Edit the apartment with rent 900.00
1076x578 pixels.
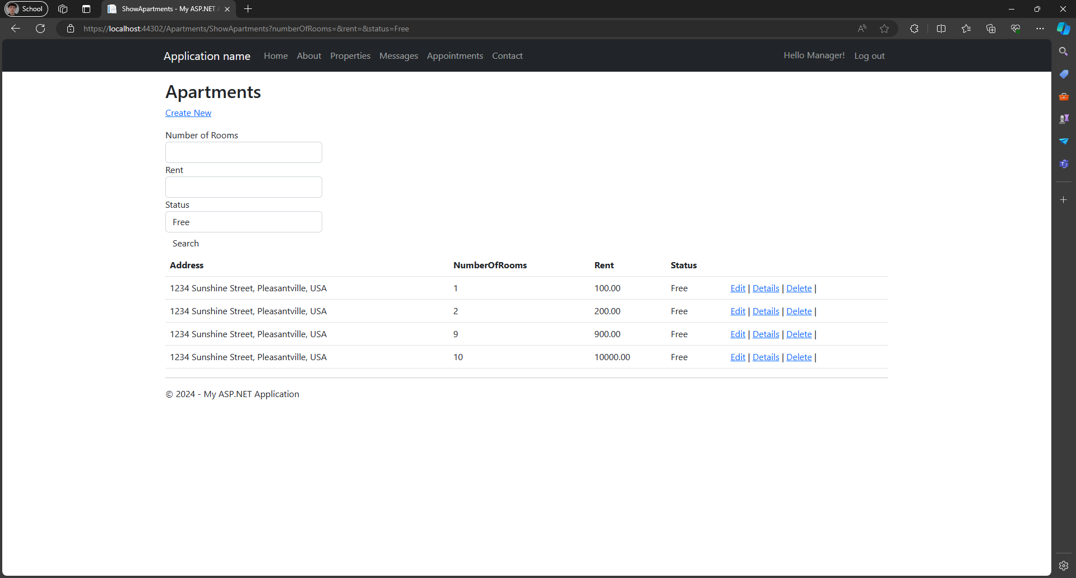coord(738,334)
